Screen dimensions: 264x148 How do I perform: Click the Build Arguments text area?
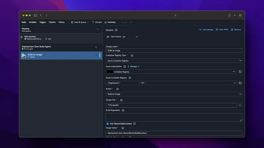pos(174,117)
